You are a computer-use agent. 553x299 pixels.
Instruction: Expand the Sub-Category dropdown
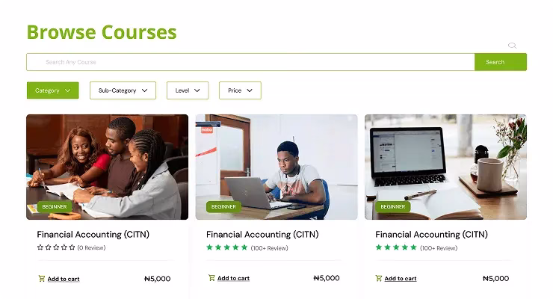click(123, 90)
